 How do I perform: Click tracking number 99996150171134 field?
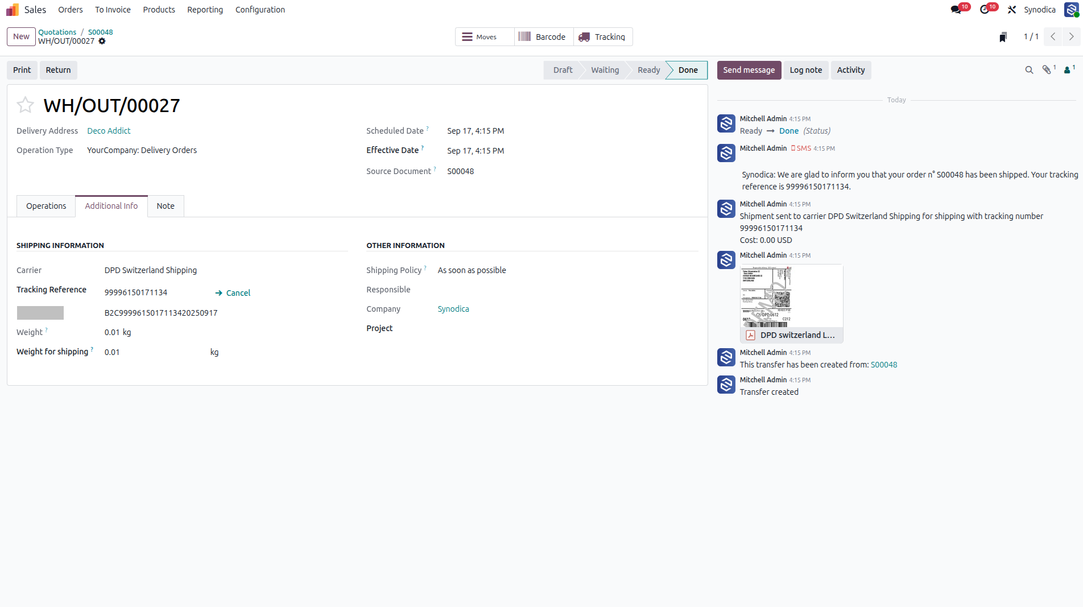pyautogui.click(x=136, y=292)
